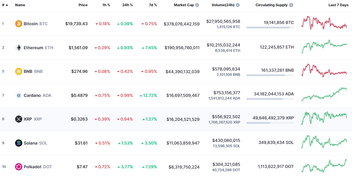
Task: Click the BNB yellow logo icon
Action: [x=19, y=71]
